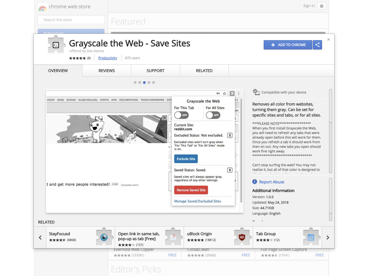The image size is (368, 276).
Task: Show previous related extensions with left arrow
Action: 40,237
